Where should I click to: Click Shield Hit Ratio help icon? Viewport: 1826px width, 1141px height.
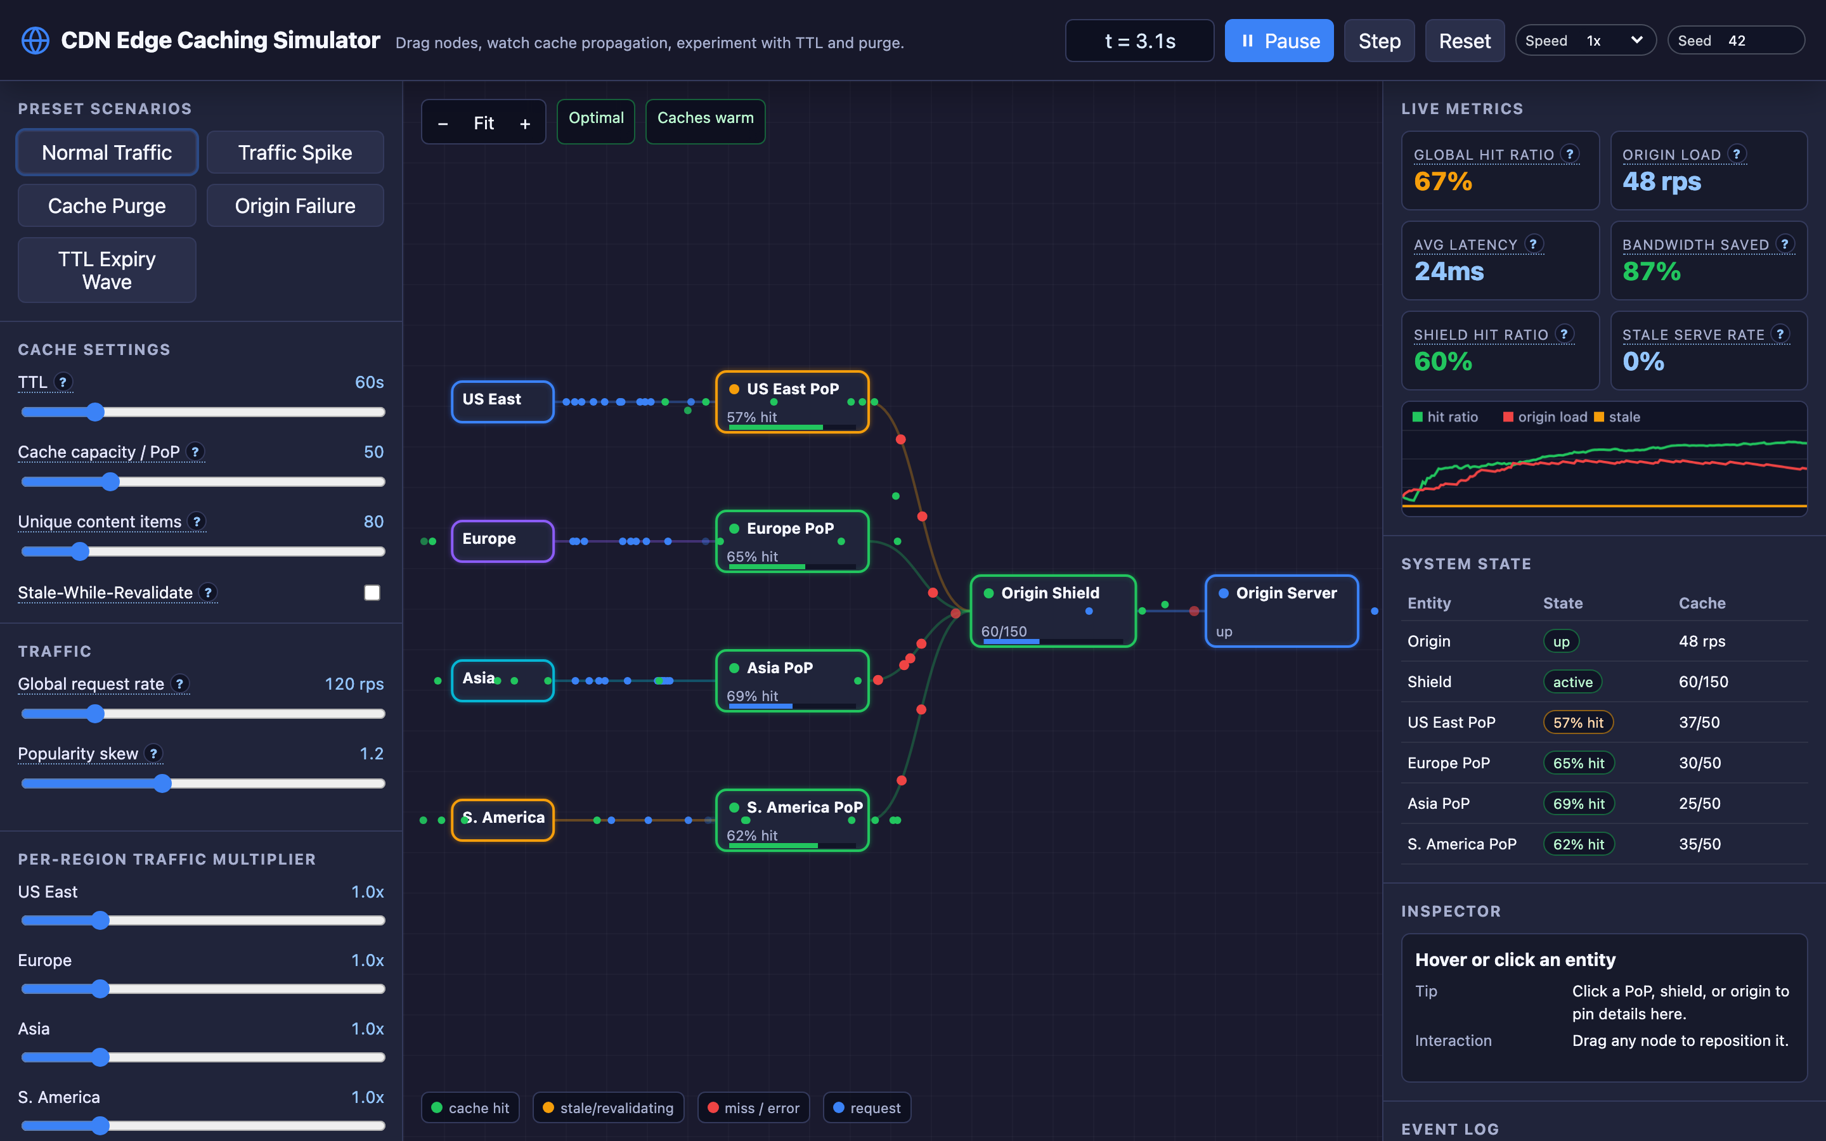pyautogui.click(x=1564, y=333)
